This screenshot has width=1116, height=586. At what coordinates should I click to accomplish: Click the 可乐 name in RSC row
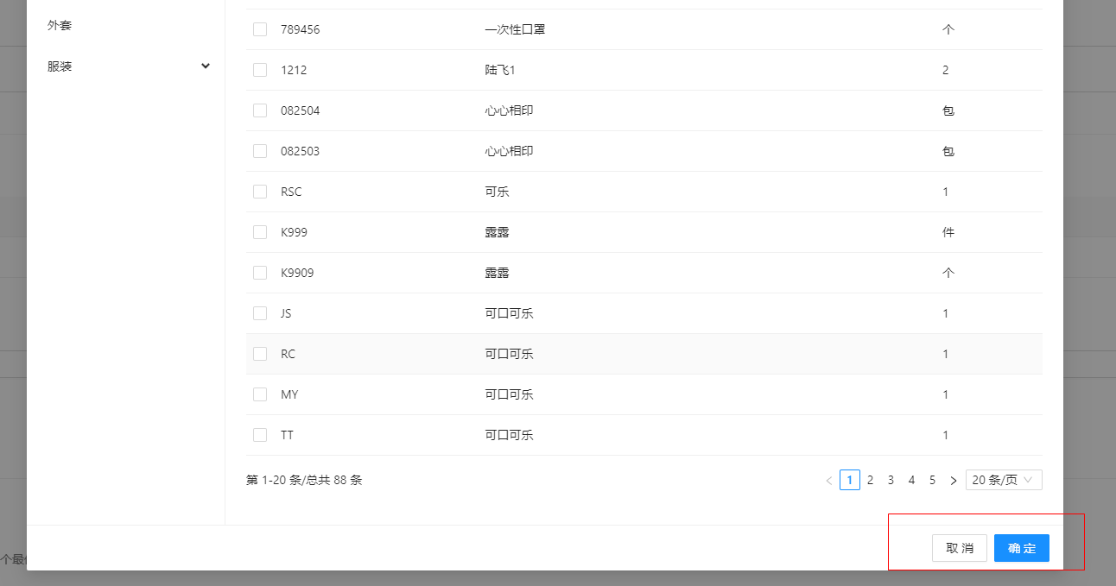click(x=497, y=192)
